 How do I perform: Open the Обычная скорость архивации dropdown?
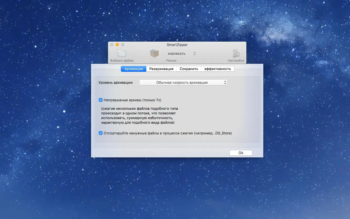click(x=183, y=82)
